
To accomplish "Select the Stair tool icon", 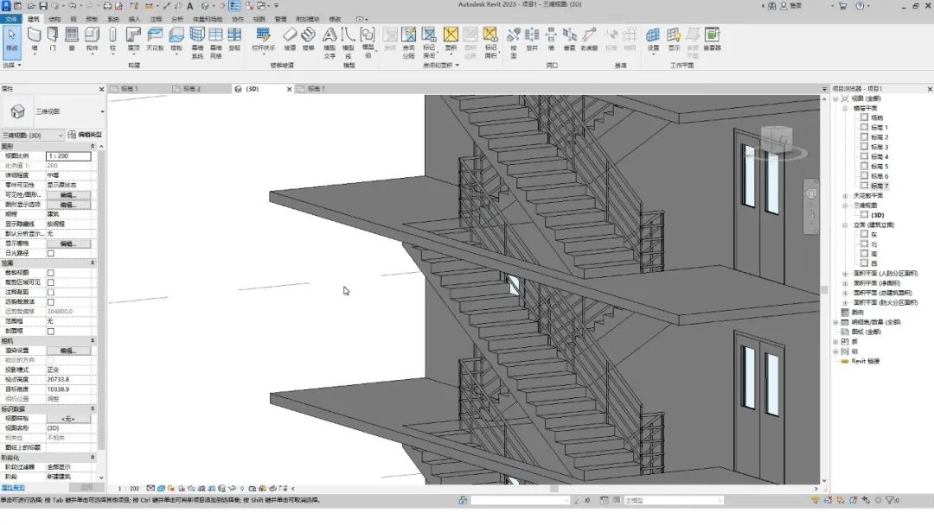I will [308, 39].
